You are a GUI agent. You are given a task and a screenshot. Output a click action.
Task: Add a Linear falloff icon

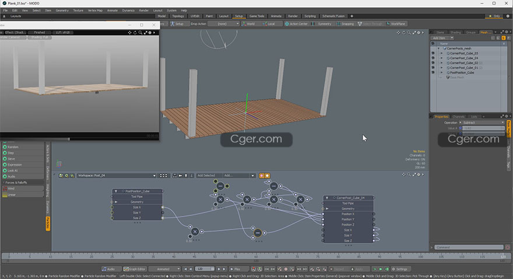[x=5, y=195]
